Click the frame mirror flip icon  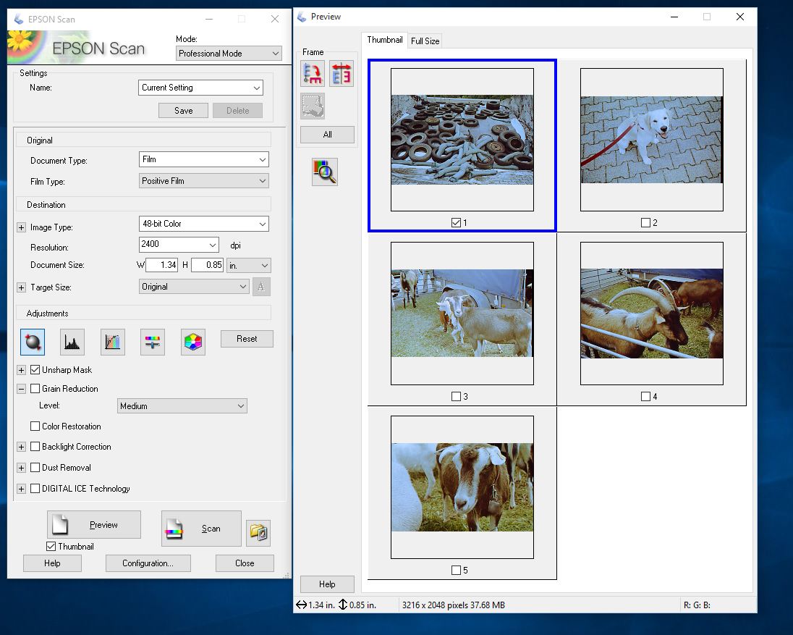point(342,74)
